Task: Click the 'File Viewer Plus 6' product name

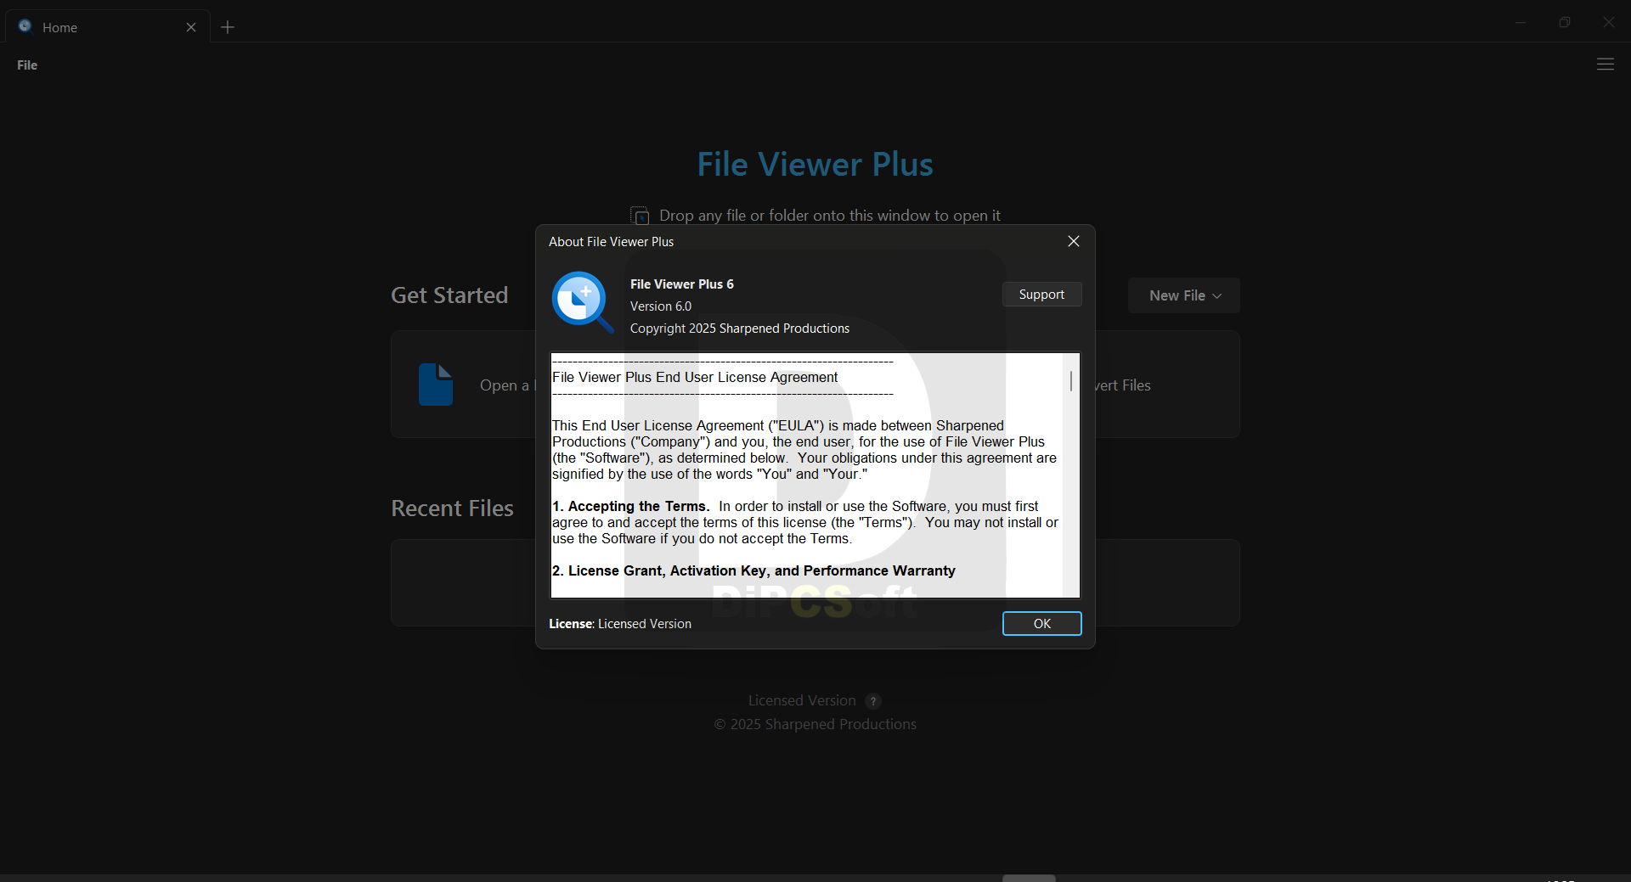Action: (x=682, y=284)
